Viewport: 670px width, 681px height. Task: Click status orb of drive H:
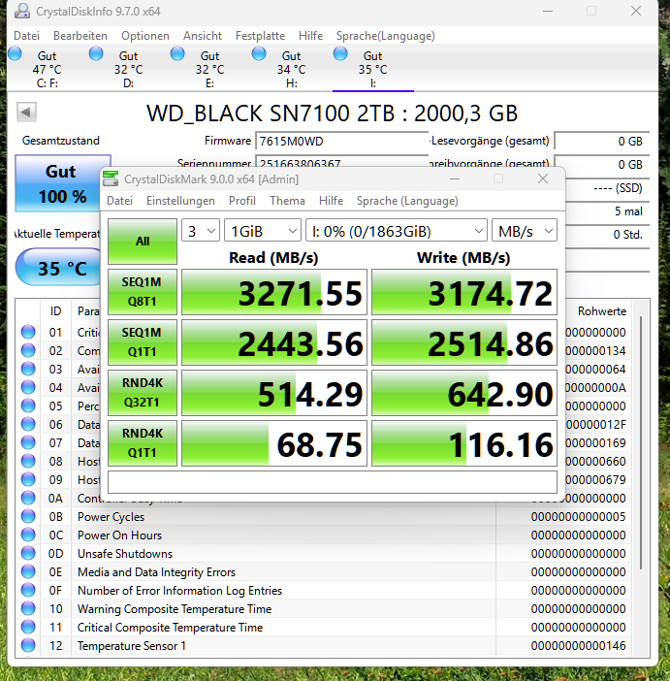point(259,54)
